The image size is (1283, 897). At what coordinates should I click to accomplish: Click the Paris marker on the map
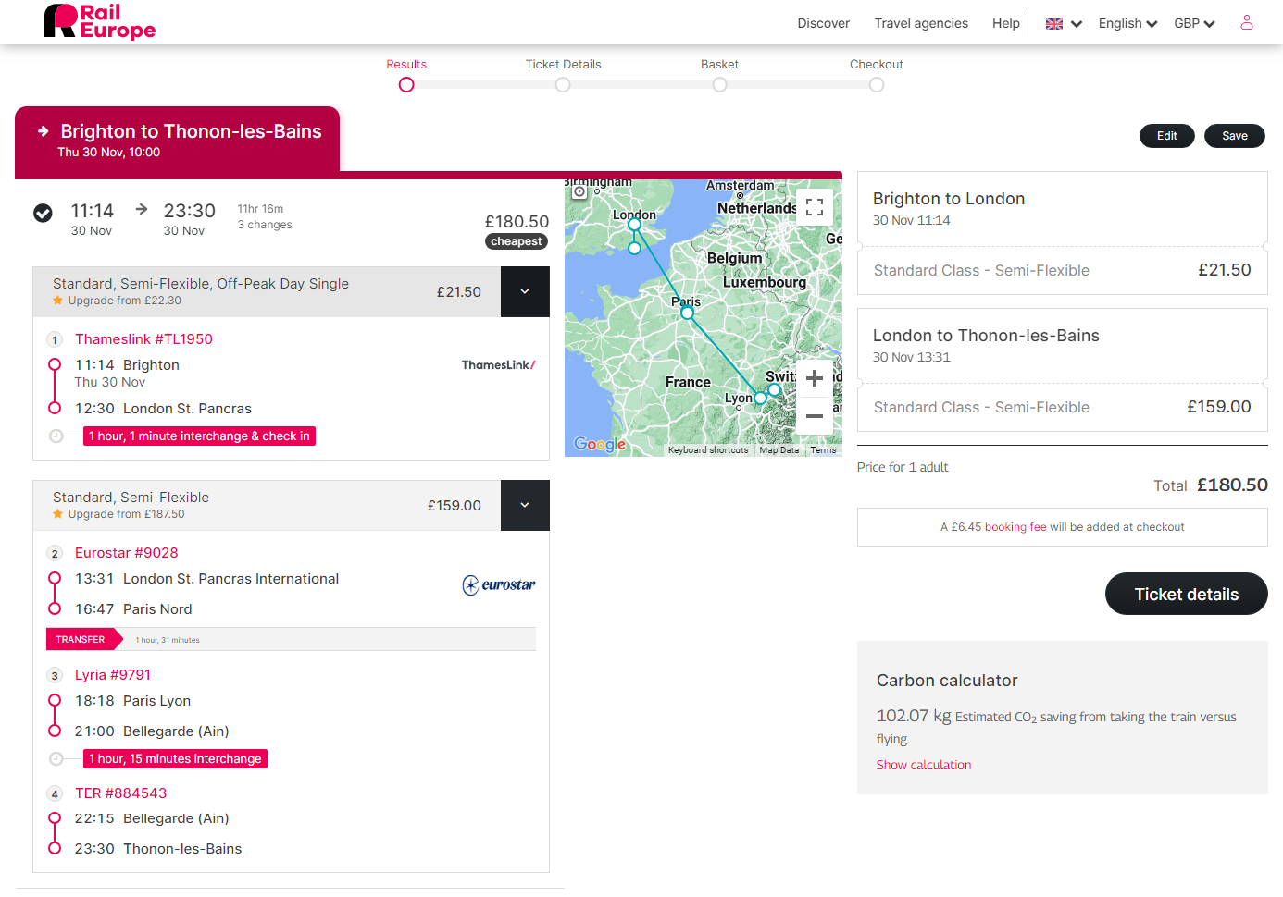tap(687, 313)
